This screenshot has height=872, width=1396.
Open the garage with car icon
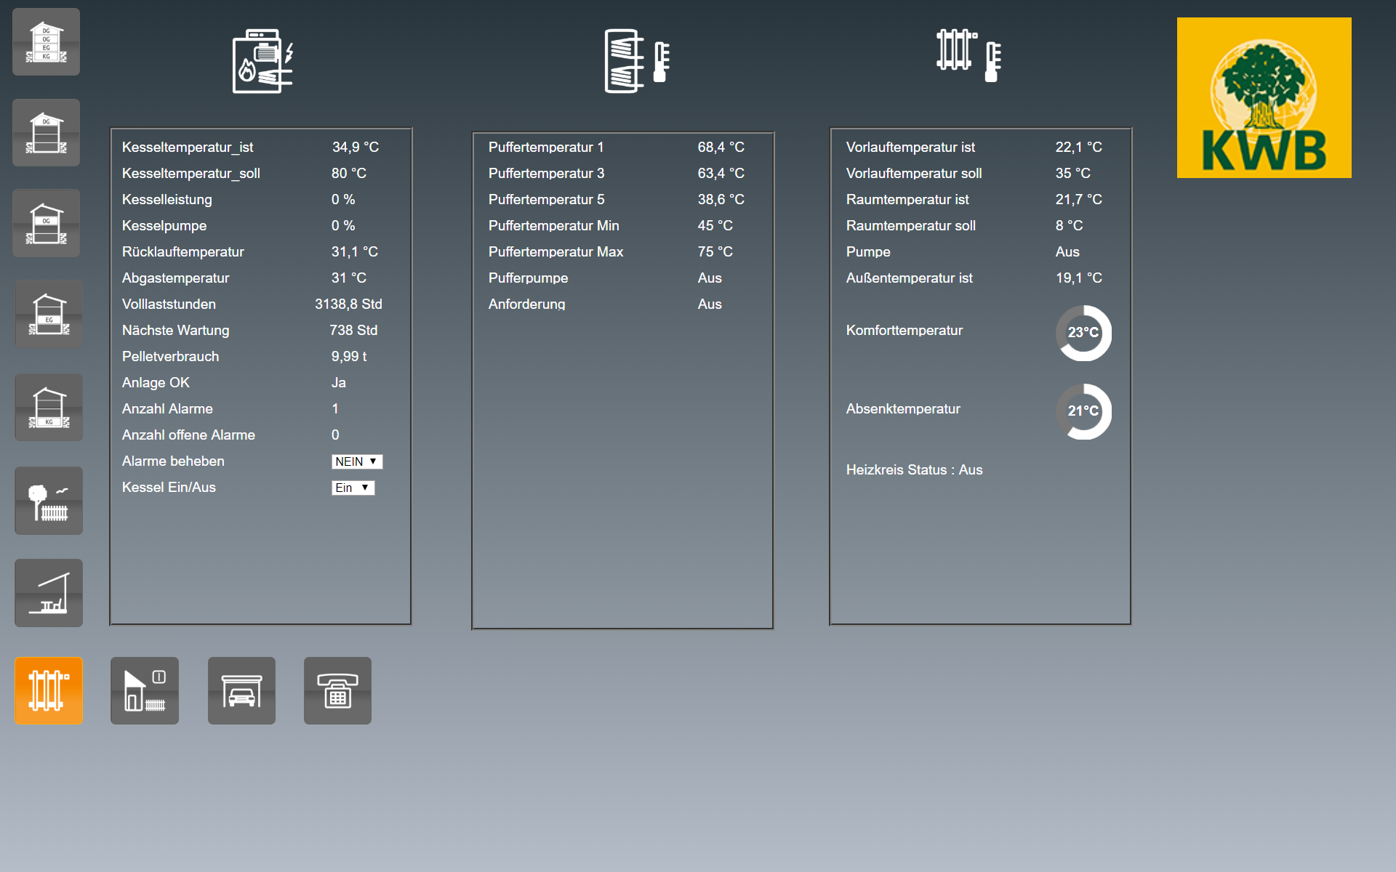click(x=241, y=690)
